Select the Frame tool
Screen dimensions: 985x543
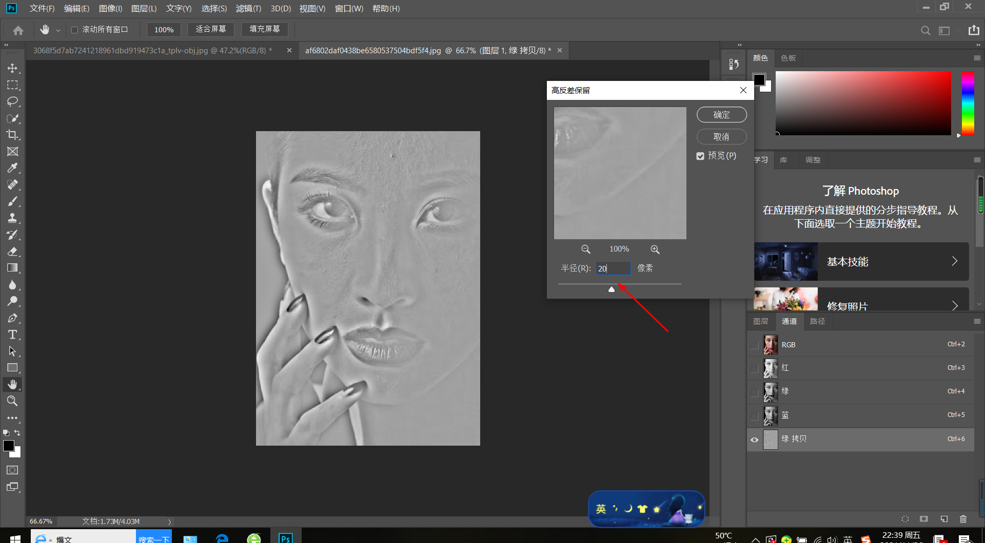coord(12,152)
